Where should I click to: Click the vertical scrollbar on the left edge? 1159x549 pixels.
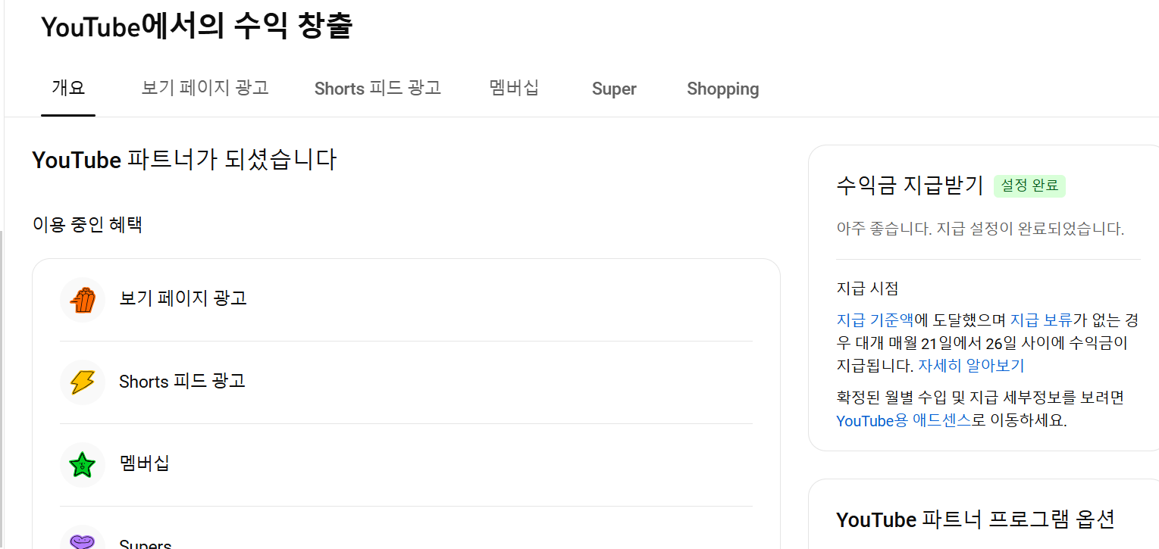point(2,379)
